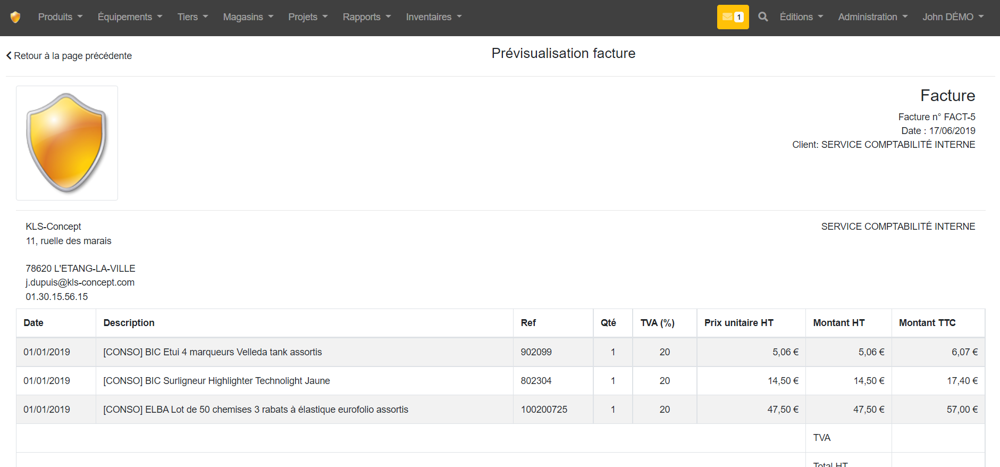This screenshot has width=1000, height=467.
Task: Expand the Administration menu
Action: pos(873,17)
